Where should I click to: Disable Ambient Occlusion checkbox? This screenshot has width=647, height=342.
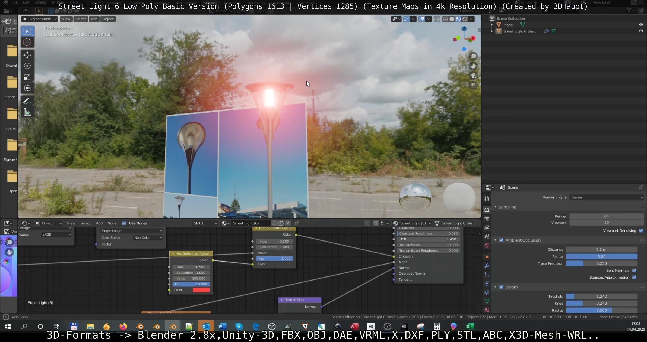coord(501,240)
